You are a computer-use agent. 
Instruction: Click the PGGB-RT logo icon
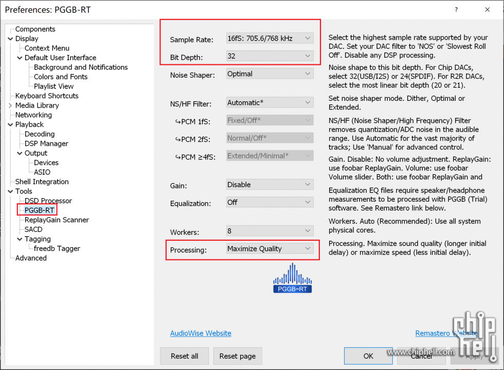point(292,278)
